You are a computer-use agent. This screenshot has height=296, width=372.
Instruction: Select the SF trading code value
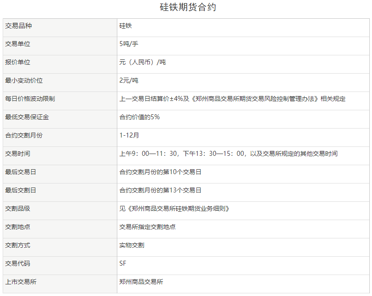(x=123, y=263)
